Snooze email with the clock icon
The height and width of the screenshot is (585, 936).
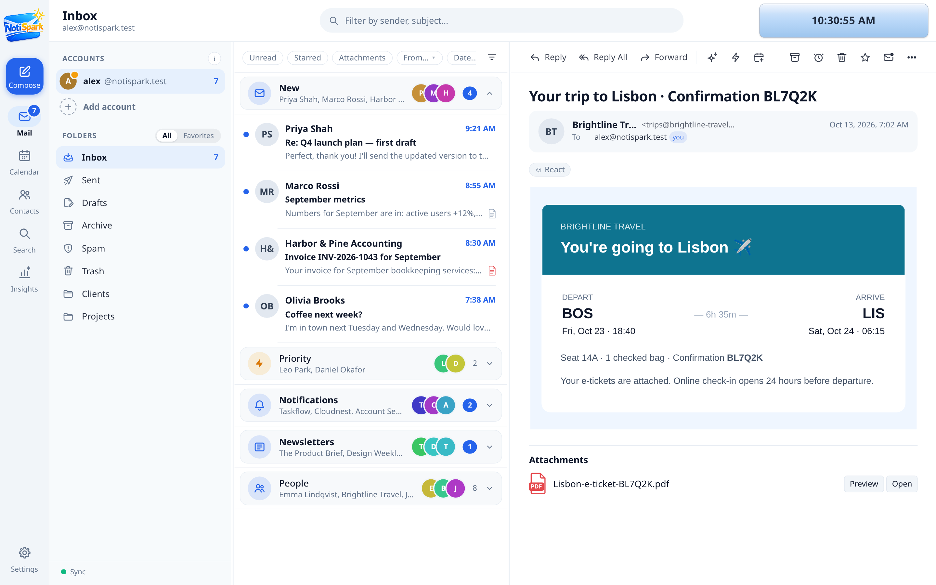(x=818, y=58)
